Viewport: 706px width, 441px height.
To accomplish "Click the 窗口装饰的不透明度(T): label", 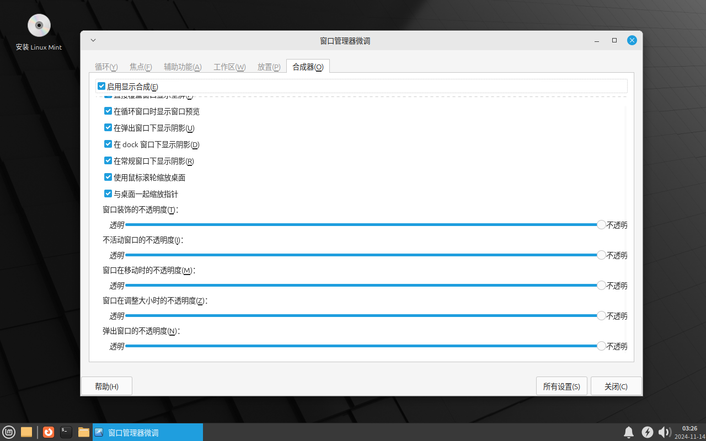I will [141, 210].
